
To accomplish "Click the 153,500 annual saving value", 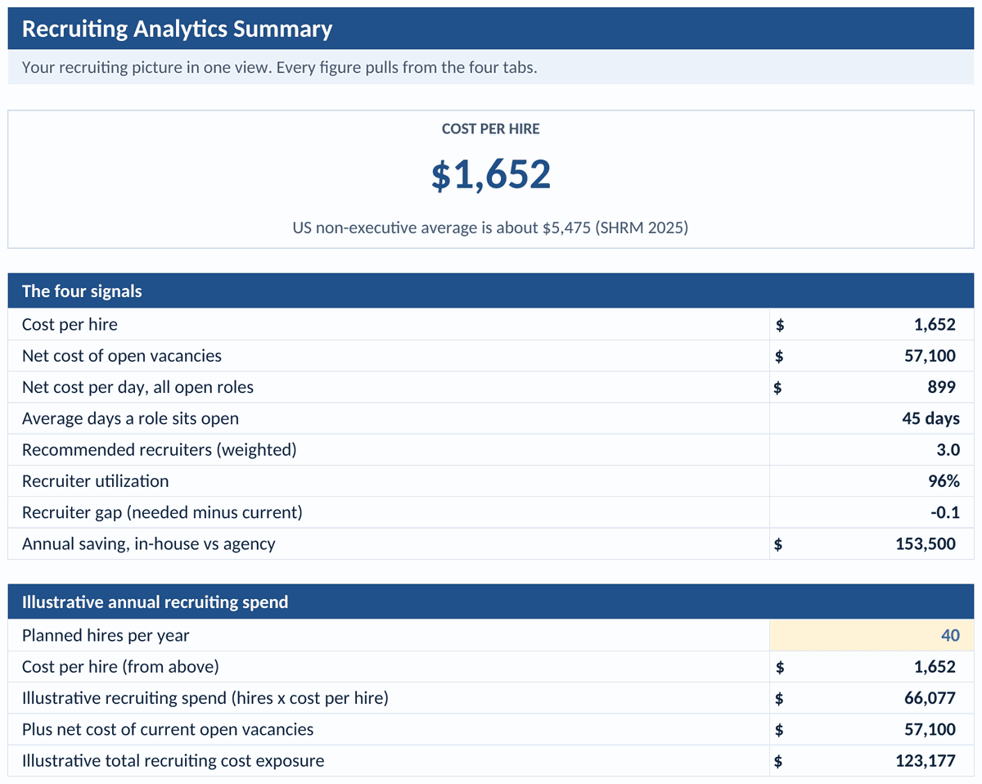I will [x=926, y=543].
